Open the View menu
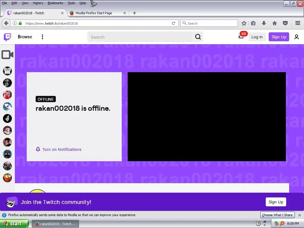The height and width of the screenshot is (228, 304). tap(25, 3)
